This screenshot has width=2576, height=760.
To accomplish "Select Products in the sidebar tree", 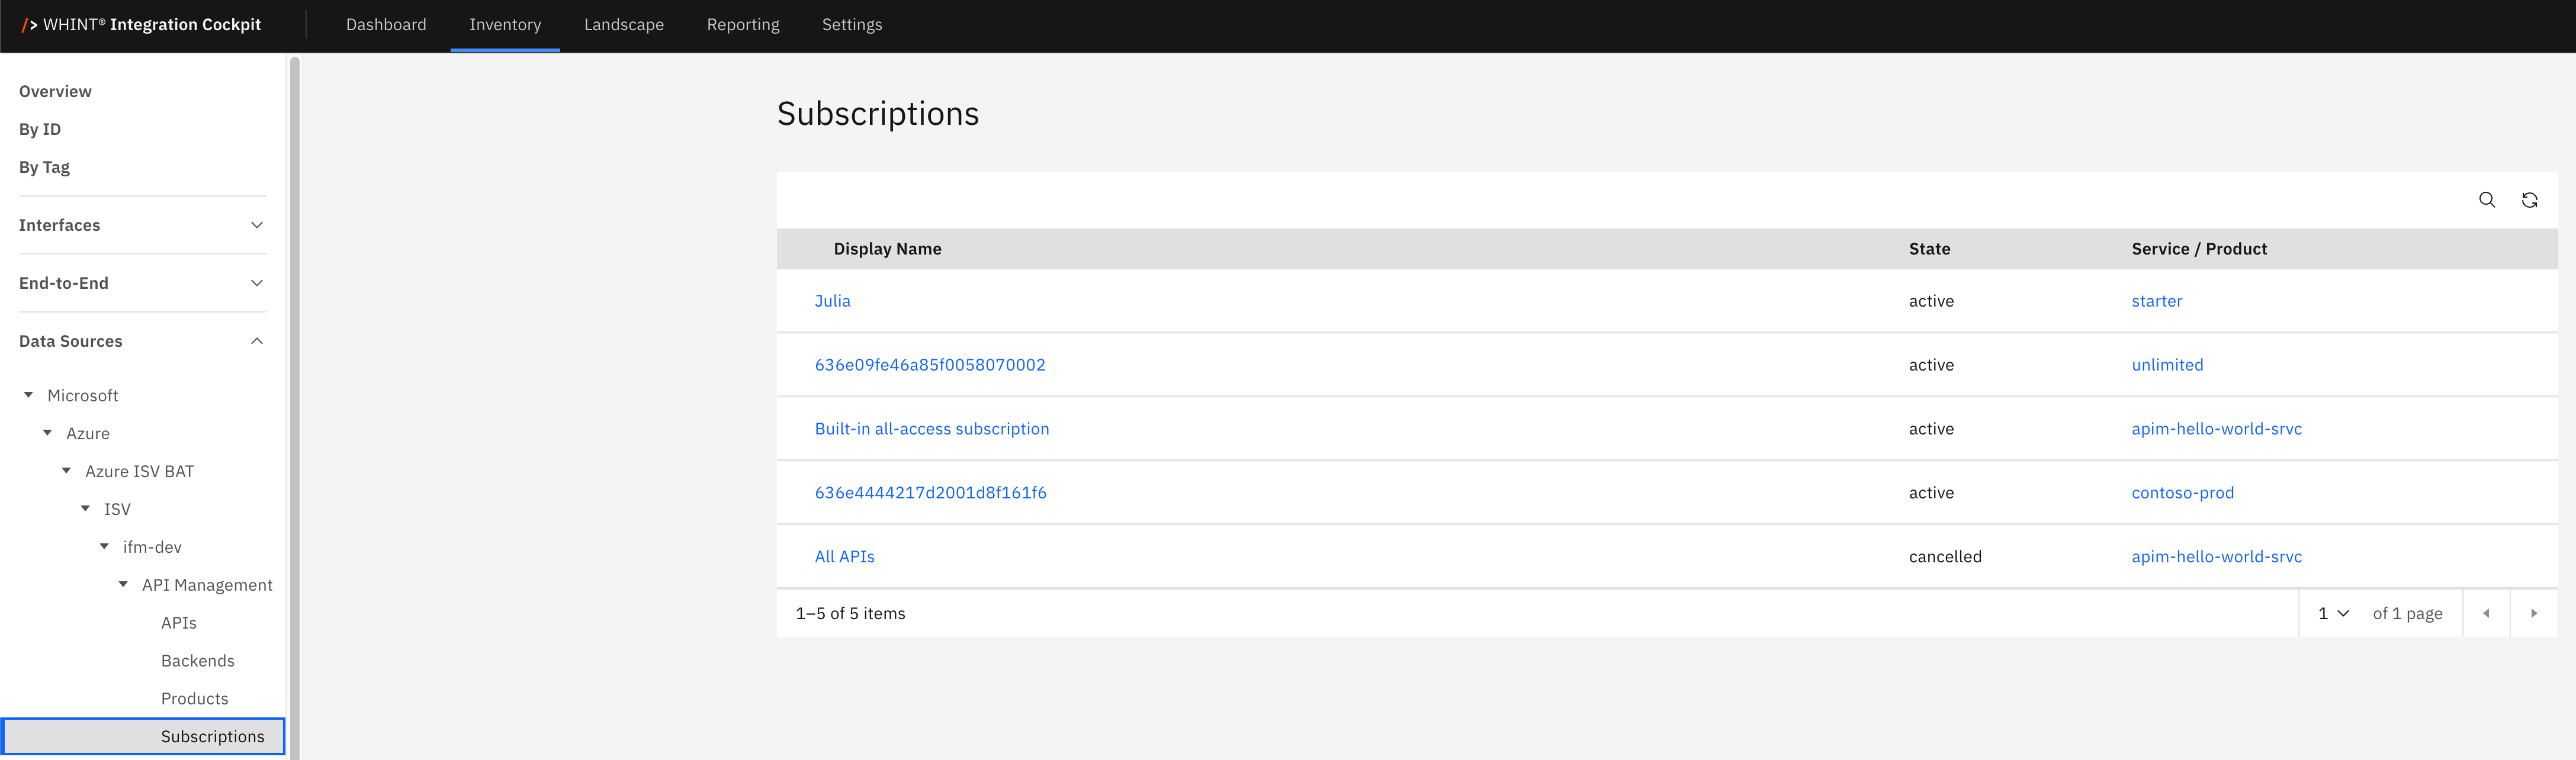I will click(194, 699).
